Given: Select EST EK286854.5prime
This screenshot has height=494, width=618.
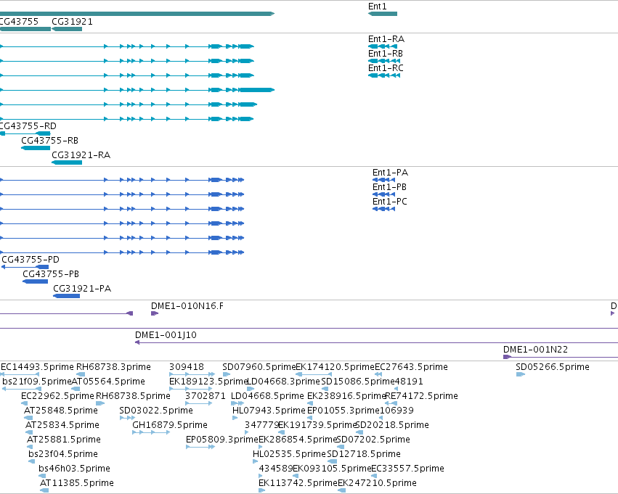Looking at the screenshot, I should tap(298, 440).
